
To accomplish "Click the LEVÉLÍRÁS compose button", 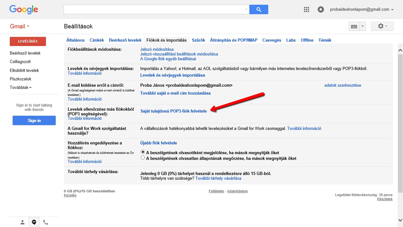I will pos(28,41).
